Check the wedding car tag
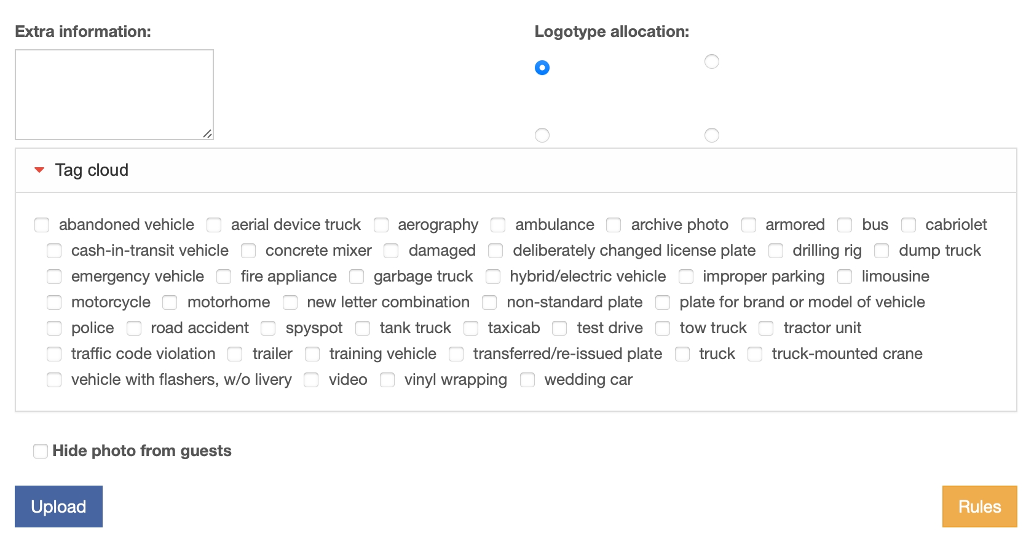 coord(527,380)
